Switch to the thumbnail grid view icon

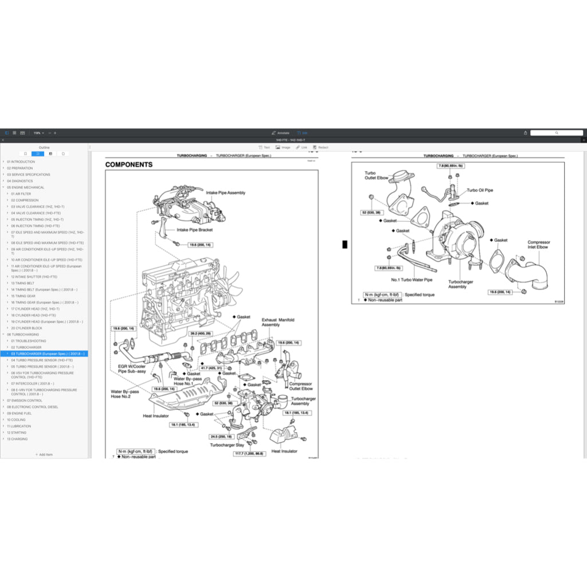click(x=14, y=133)
